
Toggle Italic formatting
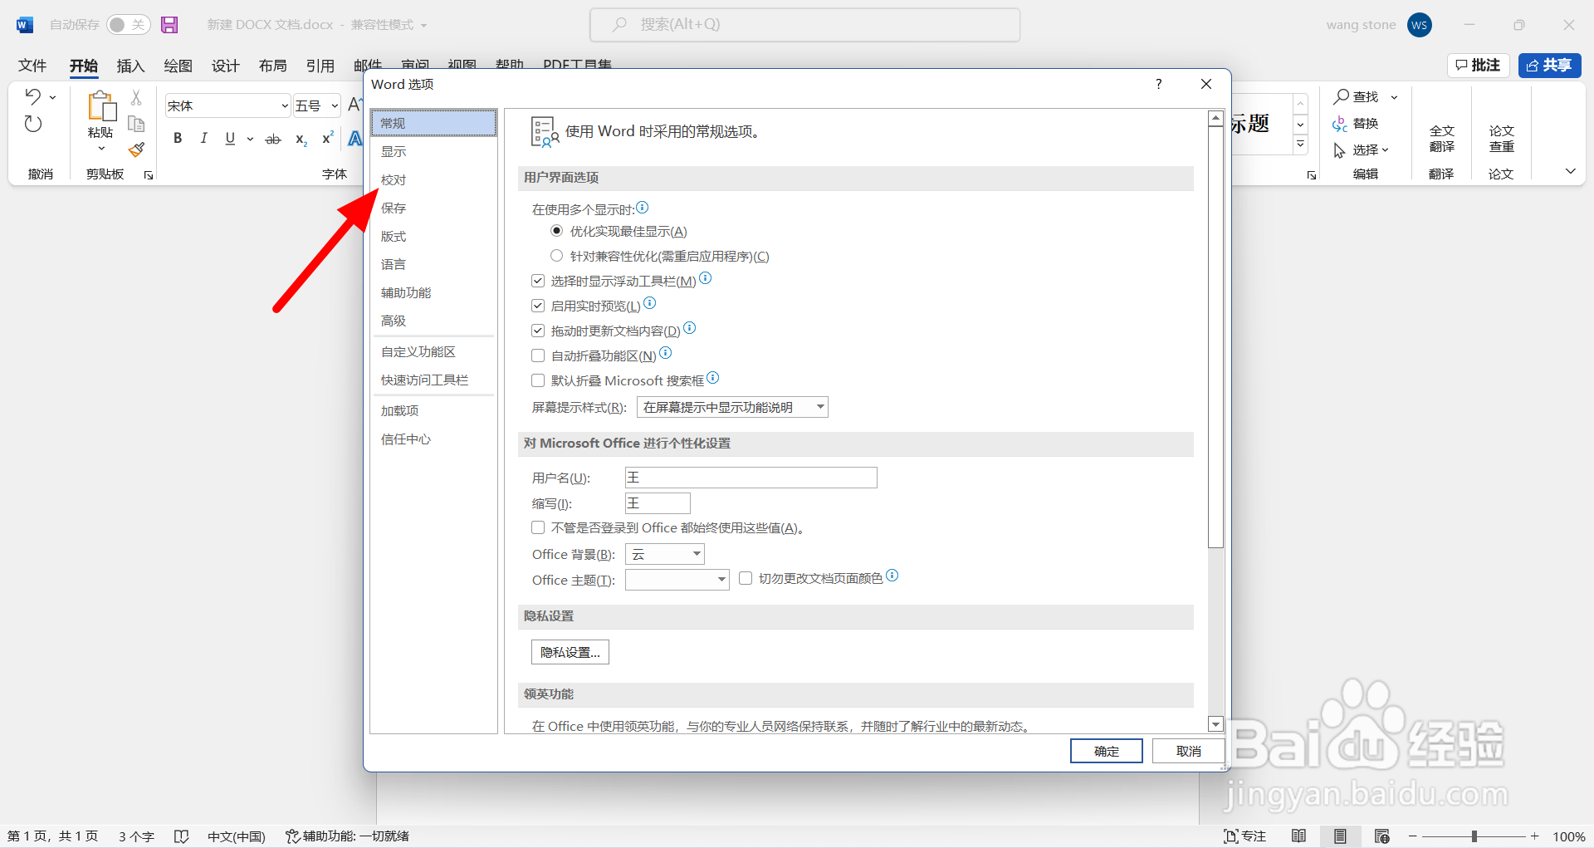pyautogui.click(x=203, y=139)
